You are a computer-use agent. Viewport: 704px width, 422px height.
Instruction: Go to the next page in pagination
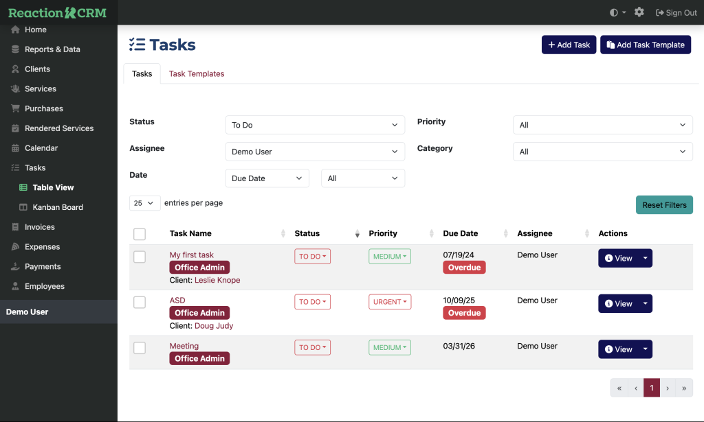tap(668, 388)
